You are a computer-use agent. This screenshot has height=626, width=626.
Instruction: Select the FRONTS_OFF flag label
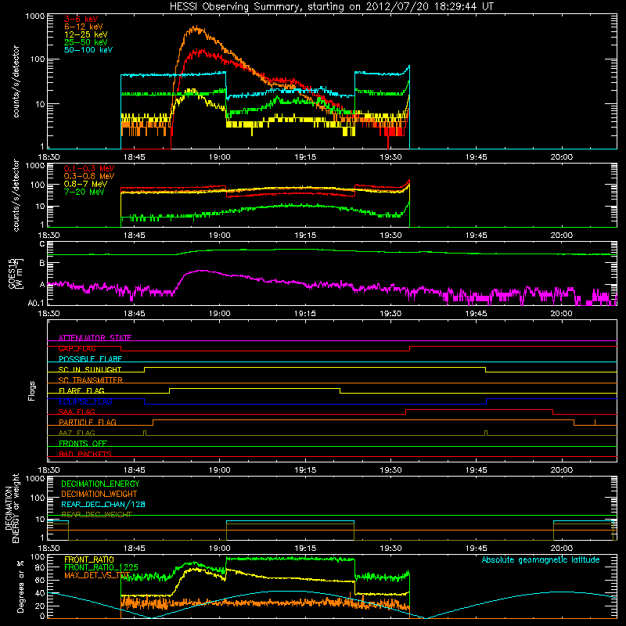(83, 444)
